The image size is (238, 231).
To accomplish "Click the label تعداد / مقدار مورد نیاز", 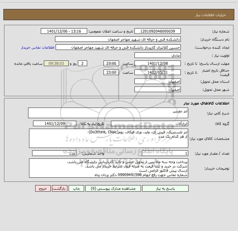I will point(212,154).
